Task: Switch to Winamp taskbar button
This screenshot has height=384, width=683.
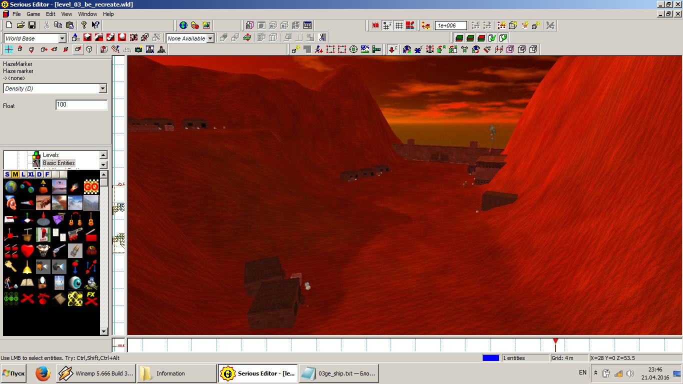Action: [x=95, y=373]
